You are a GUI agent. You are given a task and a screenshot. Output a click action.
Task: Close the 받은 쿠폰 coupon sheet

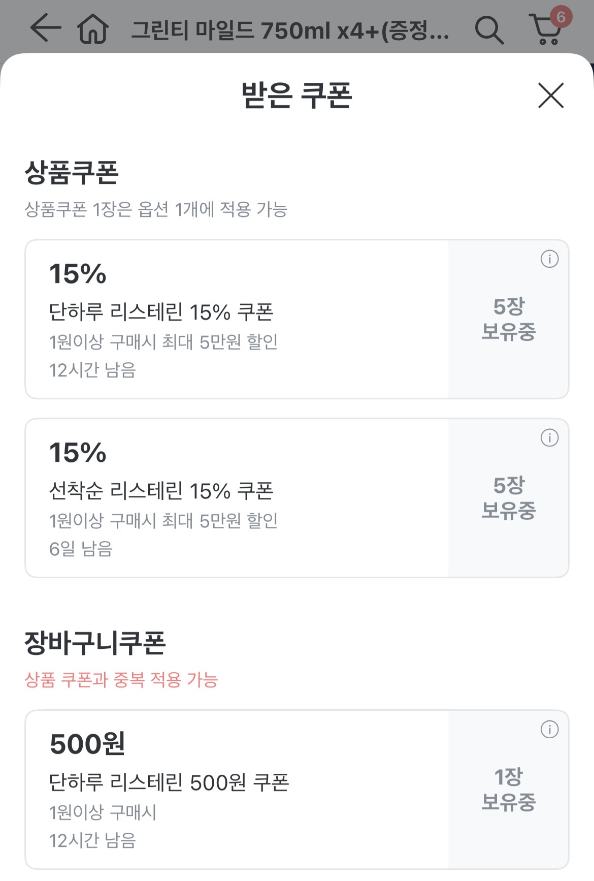pos(551,96)
